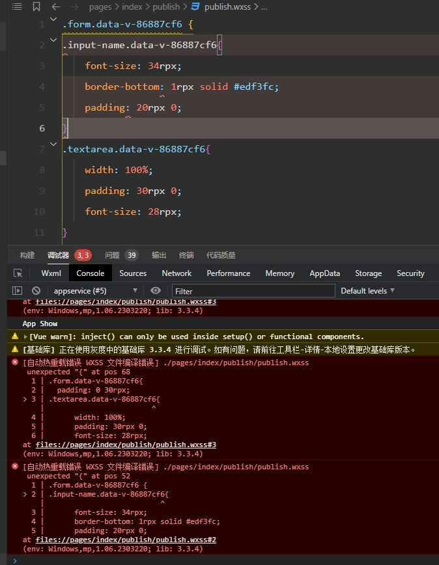Click 'unexpected "{" at pos 52' message
Viewport: 439px width, 565px height.
[79, 476]
